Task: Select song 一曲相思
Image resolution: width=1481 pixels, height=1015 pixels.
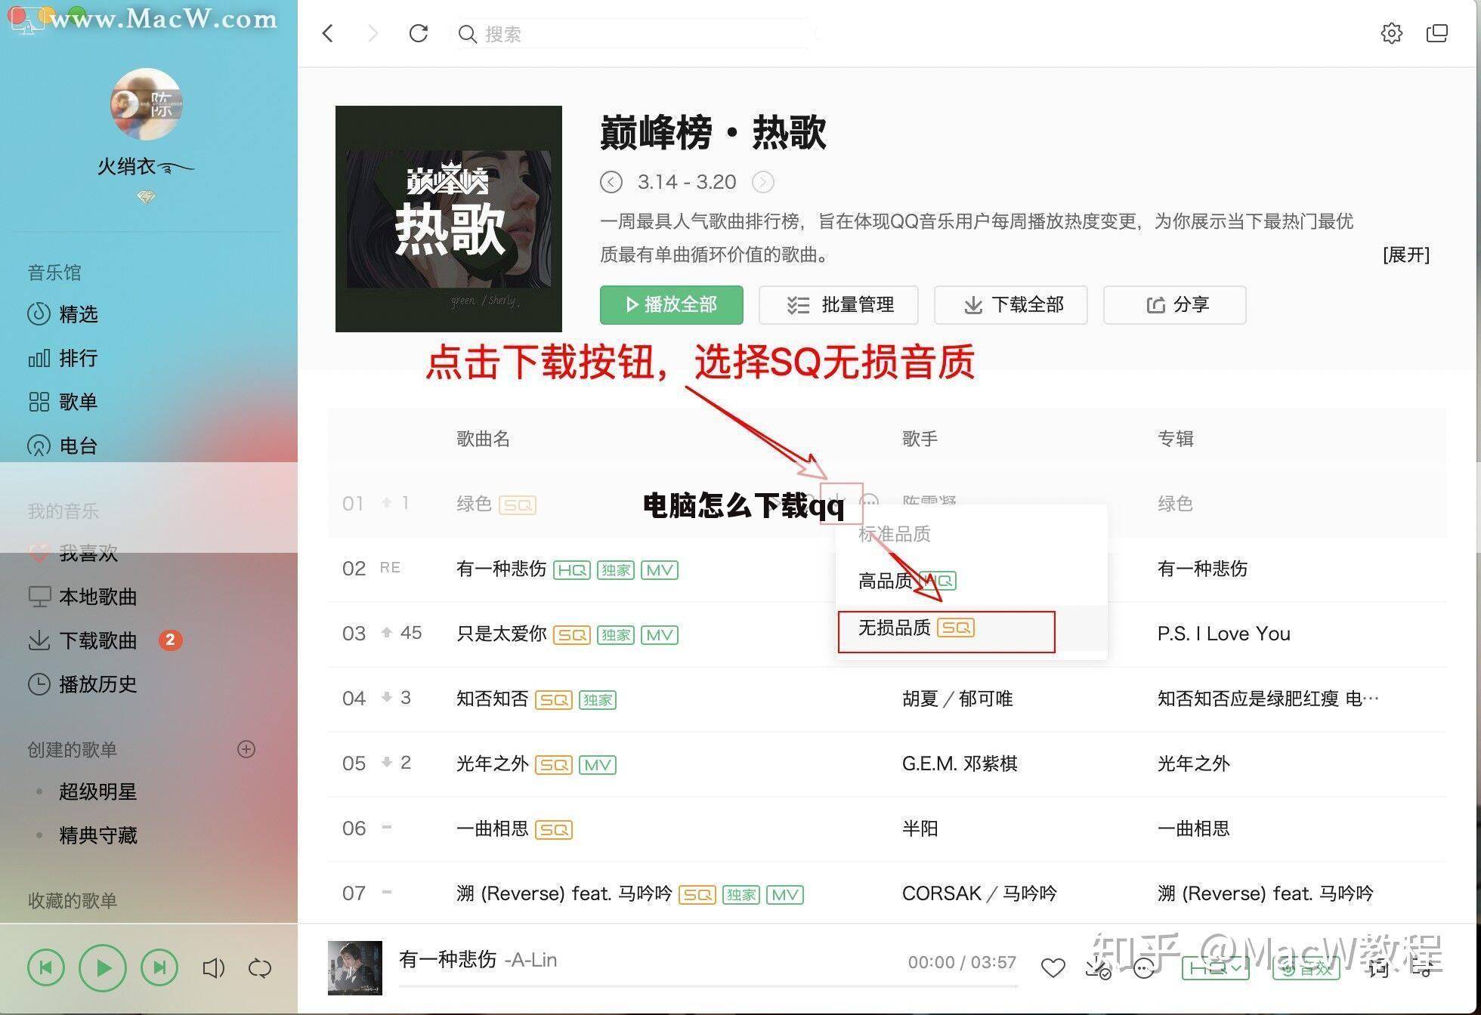Action: click(493, 828)
